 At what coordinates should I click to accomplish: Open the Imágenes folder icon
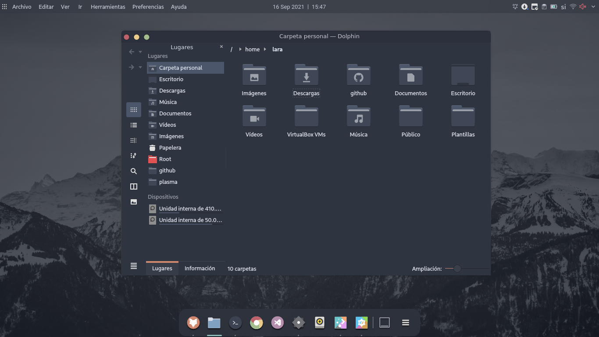pos(254,75)
